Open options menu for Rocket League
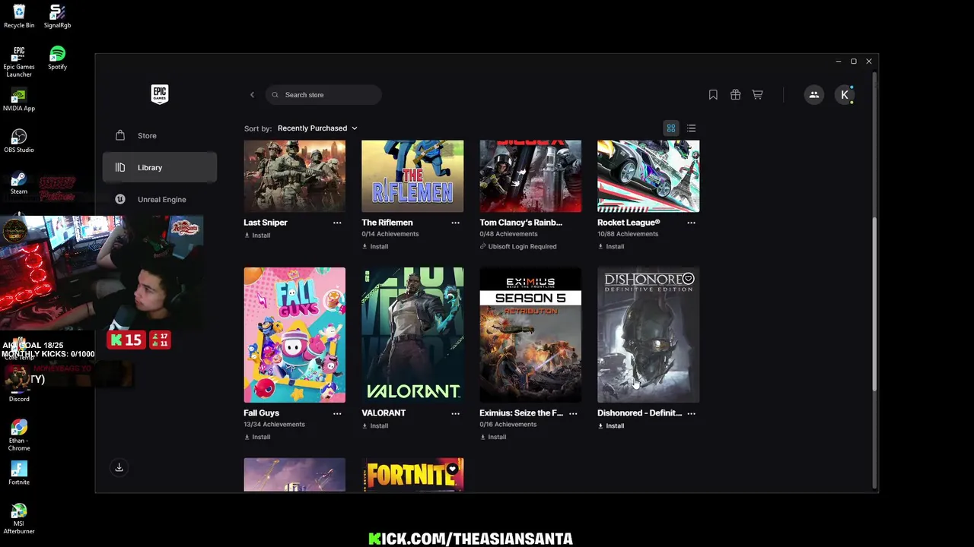Image resolution: width=974 pixels, height=547 pixels. (691, 223)
